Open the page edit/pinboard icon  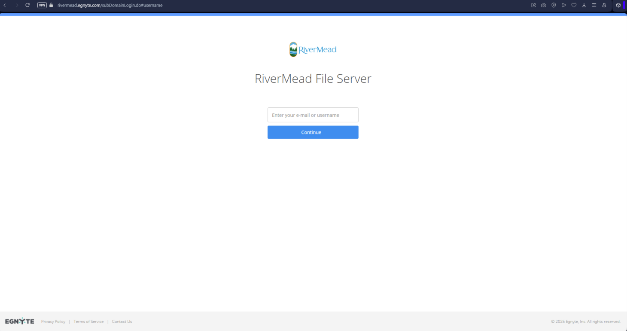pyautogui.click(x=533, y=5)
